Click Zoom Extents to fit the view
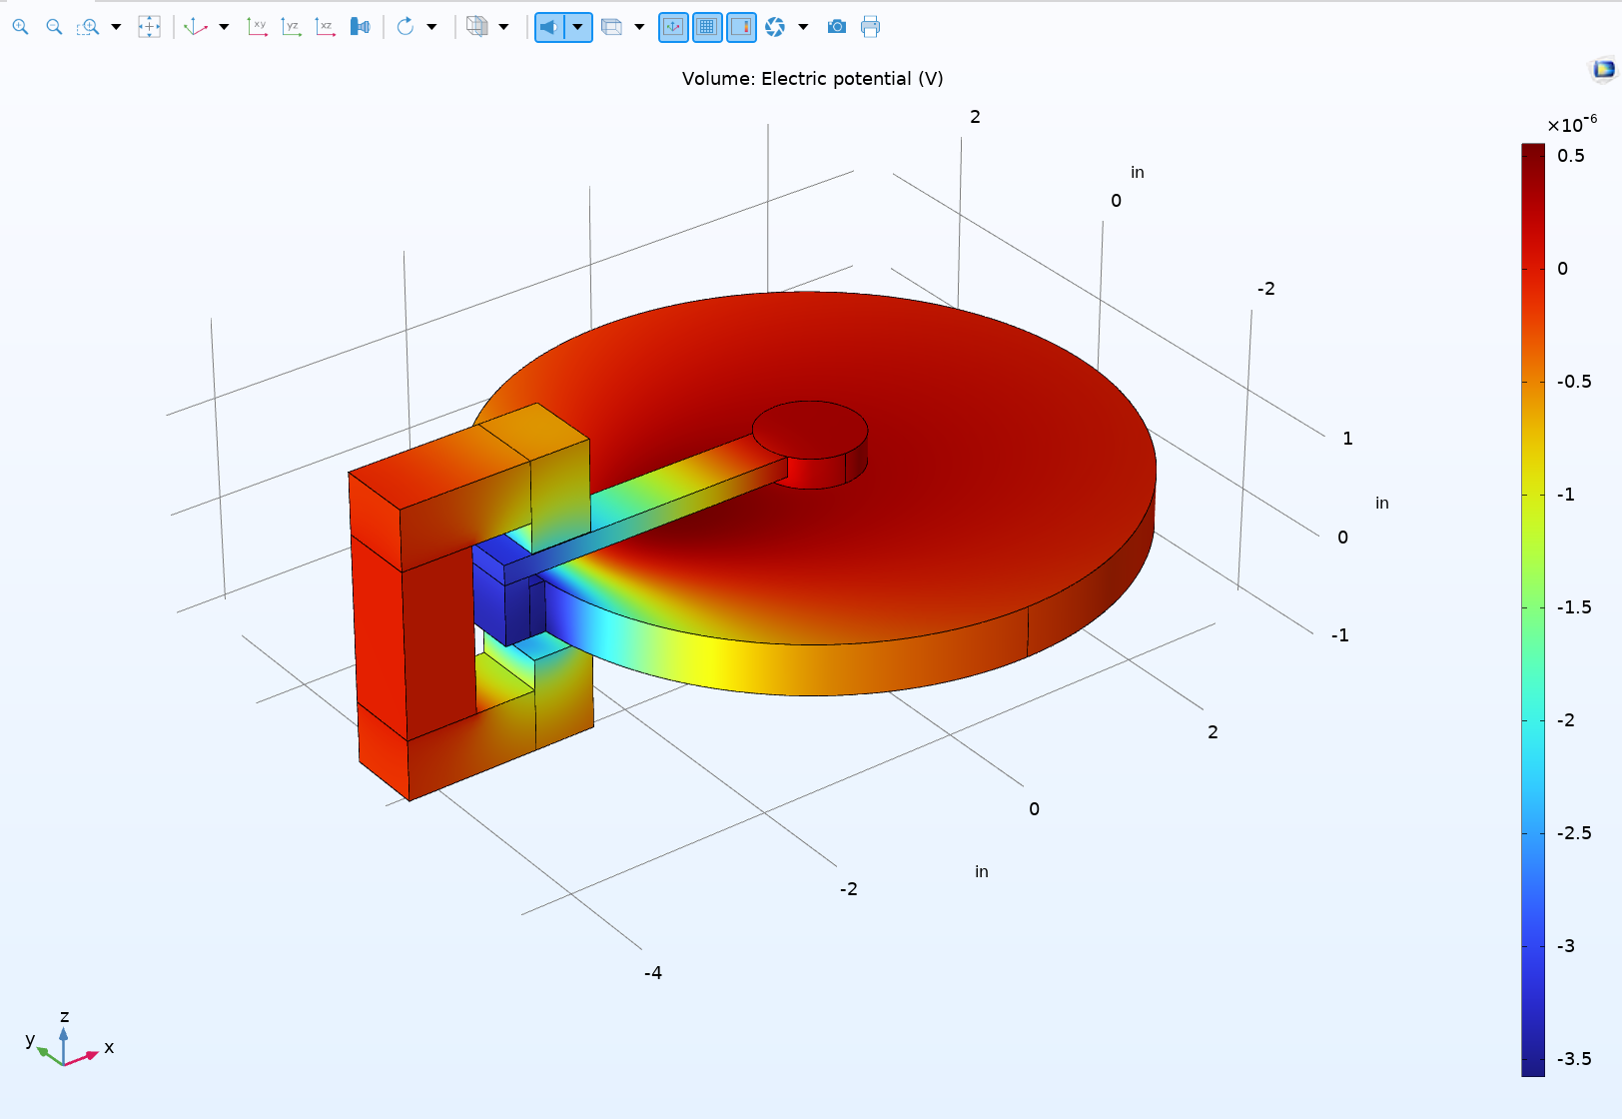1622x1119 pixels. tap(149, 27)
